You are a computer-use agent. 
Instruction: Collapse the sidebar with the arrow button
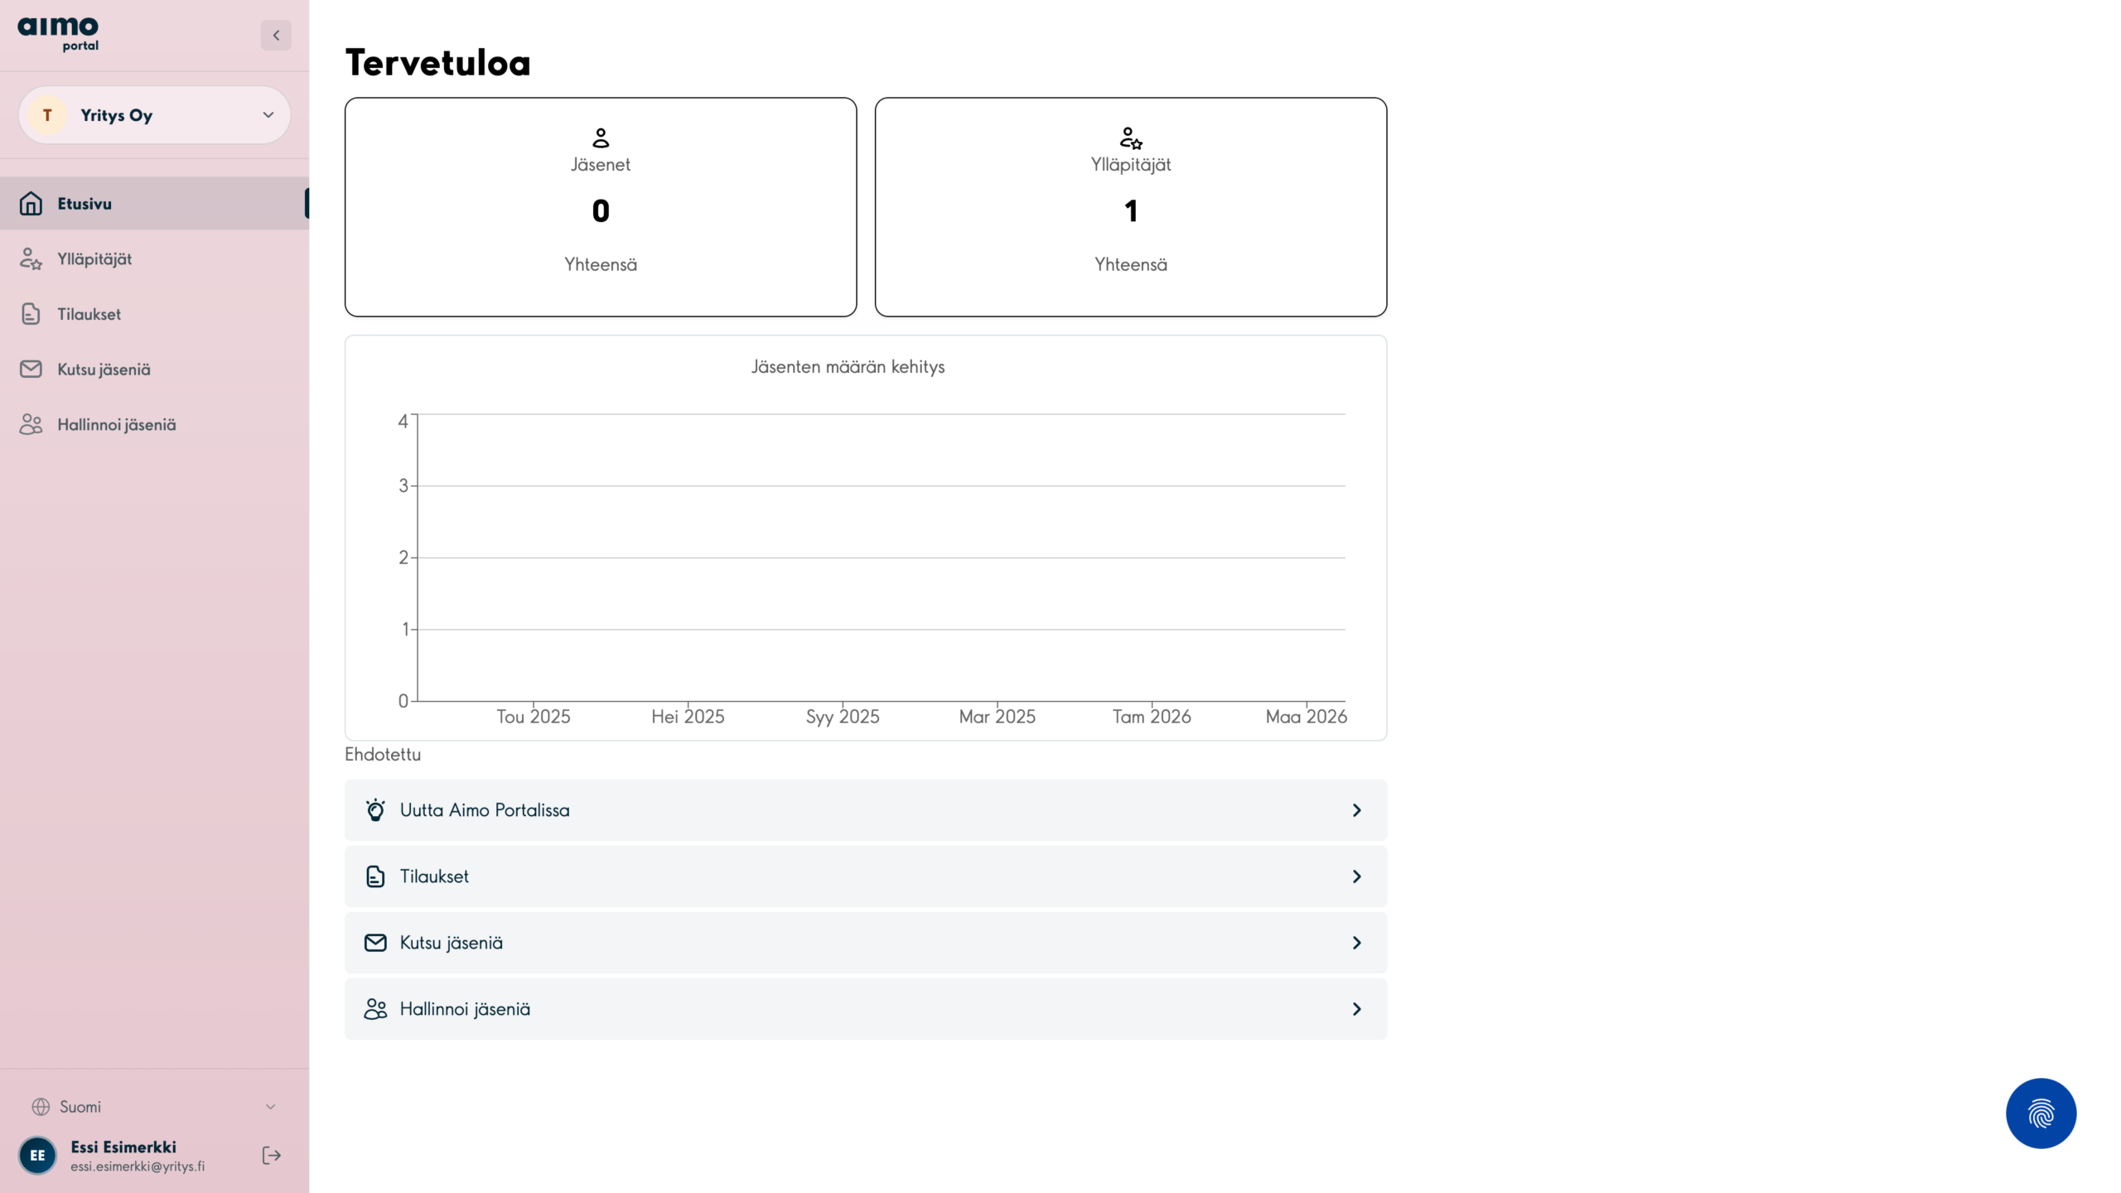pos(276,35)
